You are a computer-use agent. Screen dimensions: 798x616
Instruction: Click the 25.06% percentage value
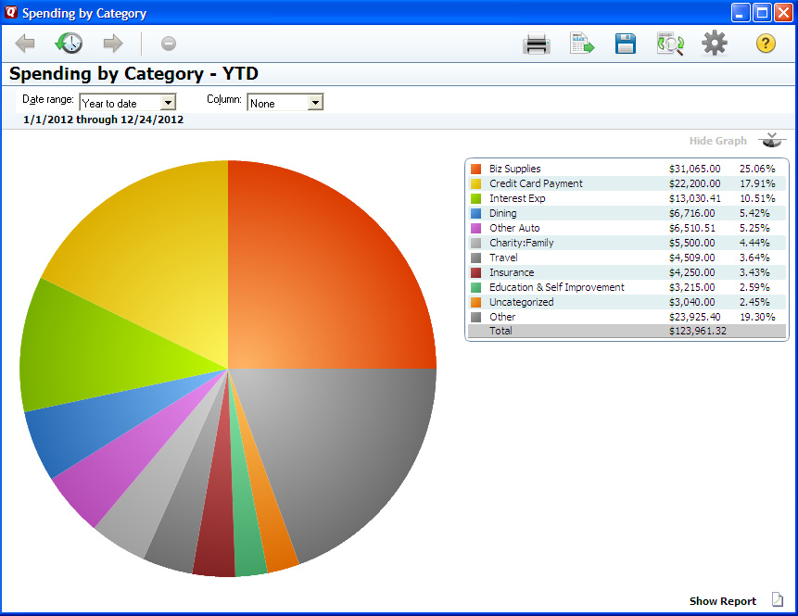pyautogui.click(x=757, y=169)
